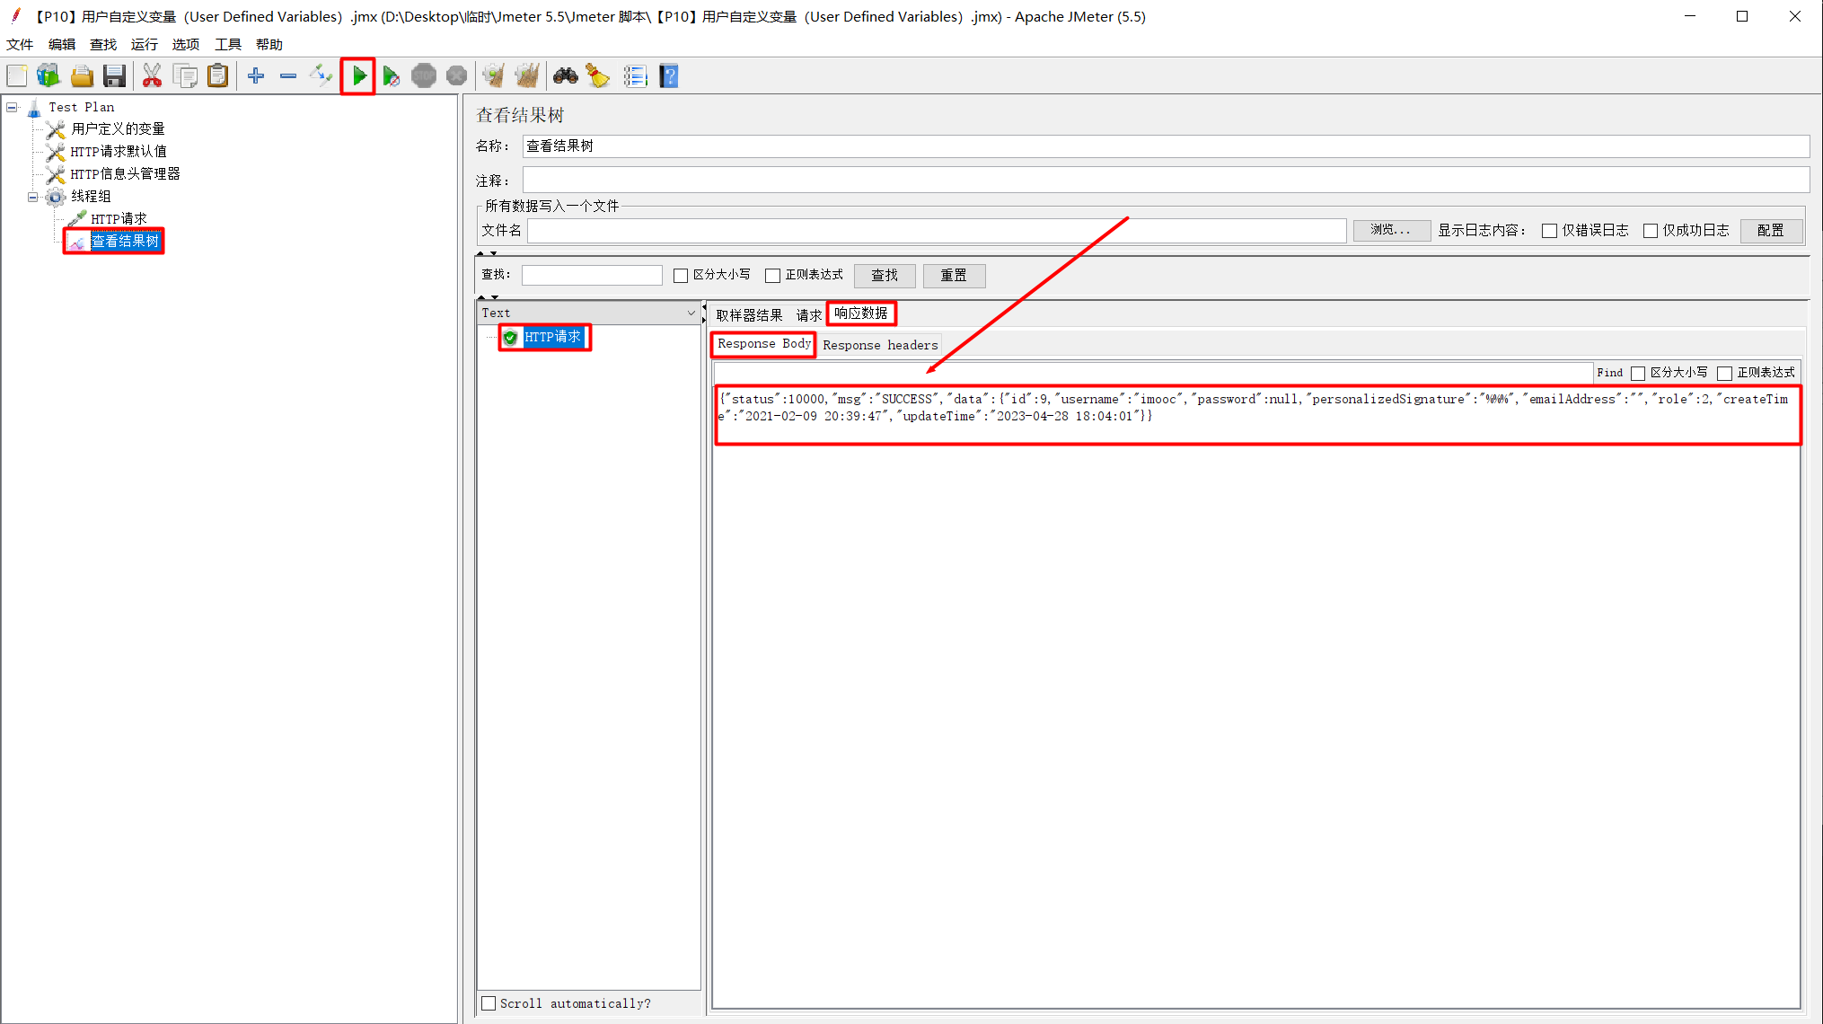
Task: Click the 线程组 gear icon in tree
Action: click(x=56, y=197)
